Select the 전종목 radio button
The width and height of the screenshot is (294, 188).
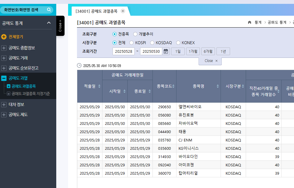pos(115,34)
